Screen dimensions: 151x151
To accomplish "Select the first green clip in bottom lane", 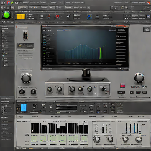I will (x=35, y=139).
